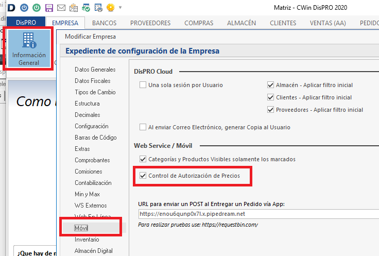Uncheck Proveedores - Aplicar filtro inicial
The image size is (379, 256).
pos(270,110)
